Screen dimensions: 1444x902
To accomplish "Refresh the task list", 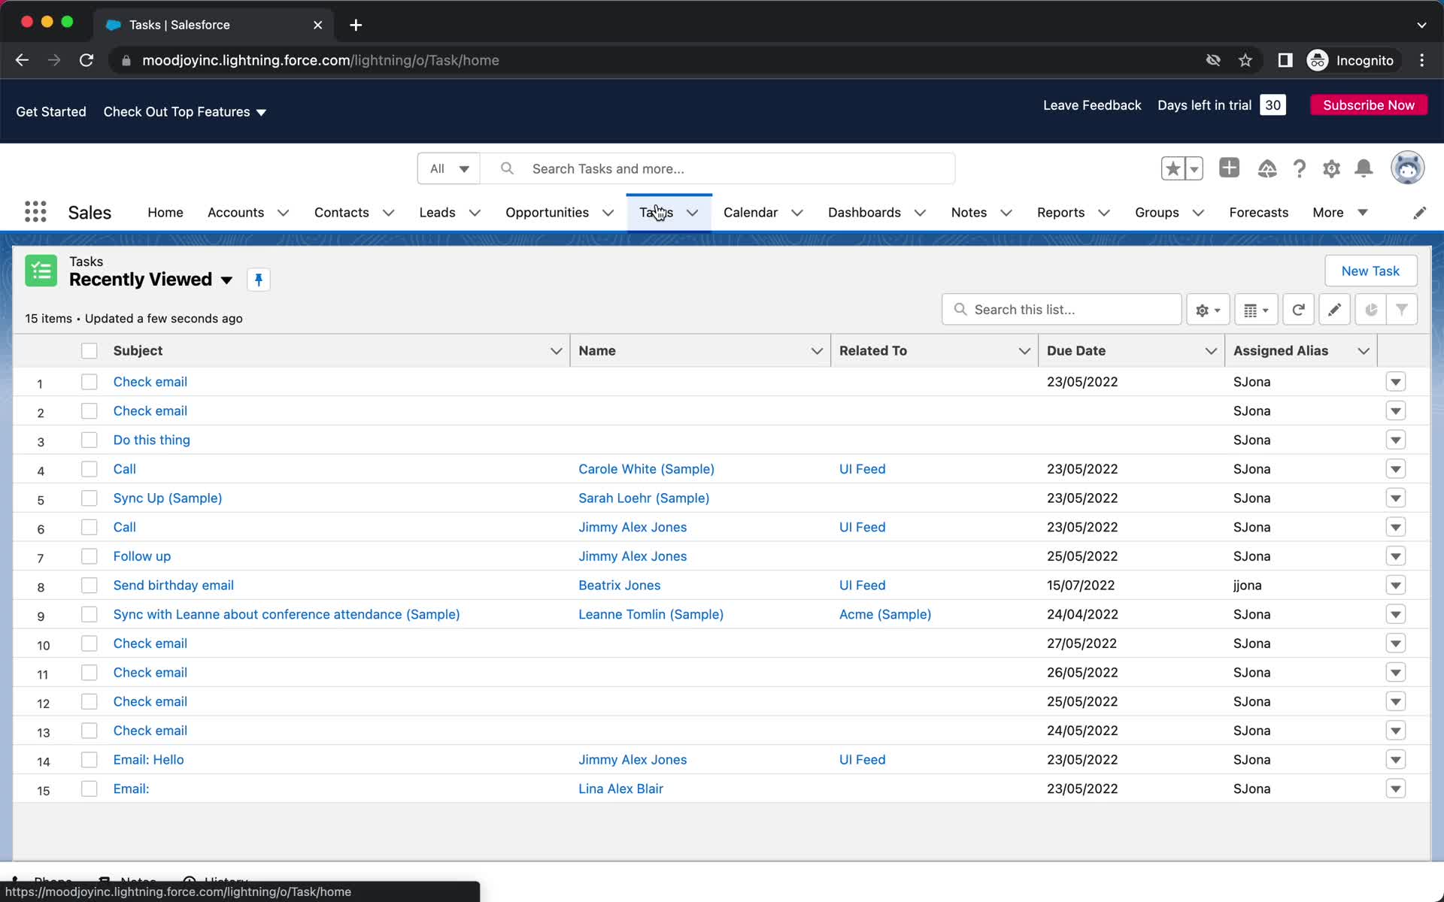I will click(1298, 310).
